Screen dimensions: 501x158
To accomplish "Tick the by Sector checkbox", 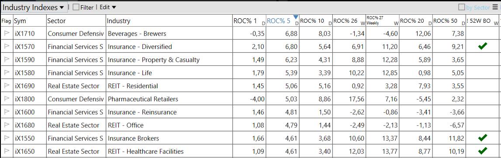I will 461,7.
